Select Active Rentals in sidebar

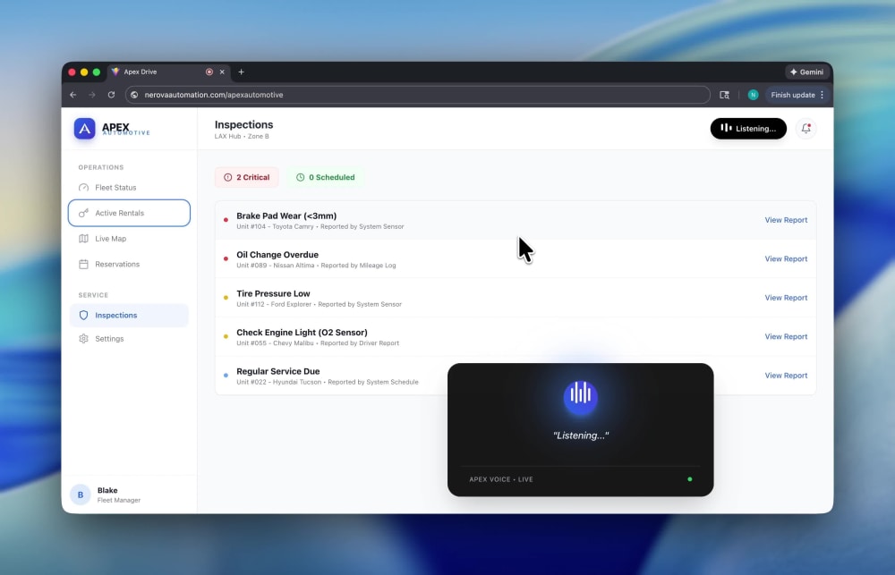pyautogui.click(x=129, y=213)
